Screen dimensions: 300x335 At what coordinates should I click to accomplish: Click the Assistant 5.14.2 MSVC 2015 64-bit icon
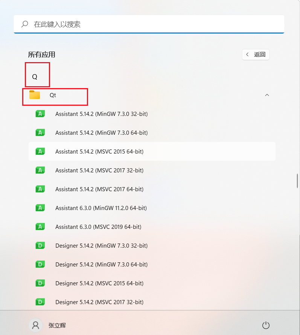tap(40, 151)
